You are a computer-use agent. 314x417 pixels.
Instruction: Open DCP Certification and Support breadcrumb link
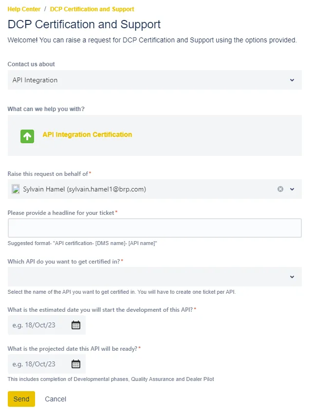[92, 9]
